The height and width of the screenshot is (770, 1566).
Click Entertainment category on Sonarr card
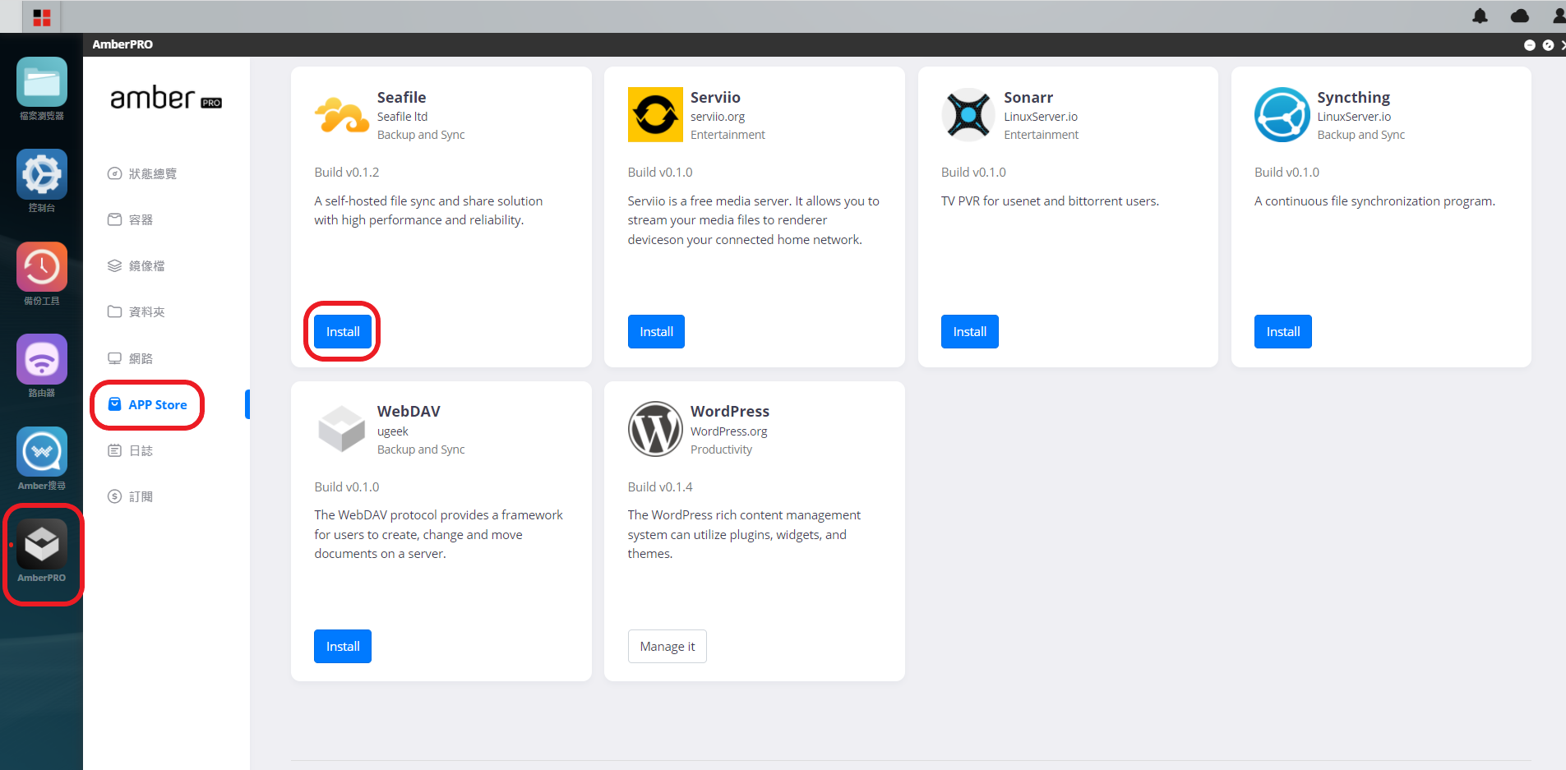1041,135
